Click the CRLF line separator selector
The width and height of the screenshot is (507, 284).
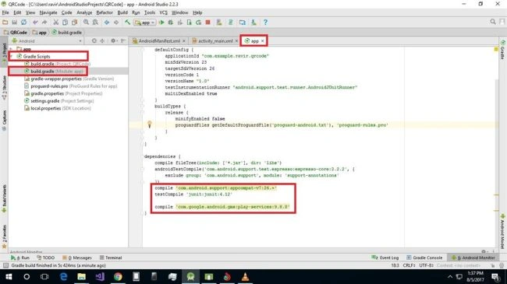coord(409,265)
